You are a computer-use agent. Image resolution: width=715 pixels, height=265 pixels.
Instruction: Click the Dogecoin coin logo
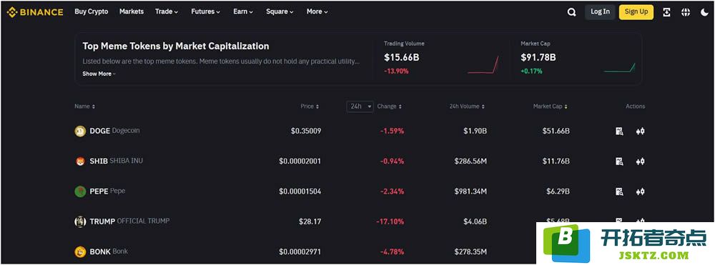[x=80, y=131]
